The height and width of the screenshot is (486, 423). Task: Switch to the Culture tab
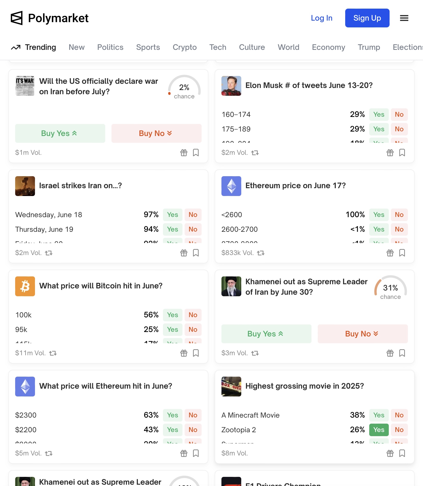[252, 47]
